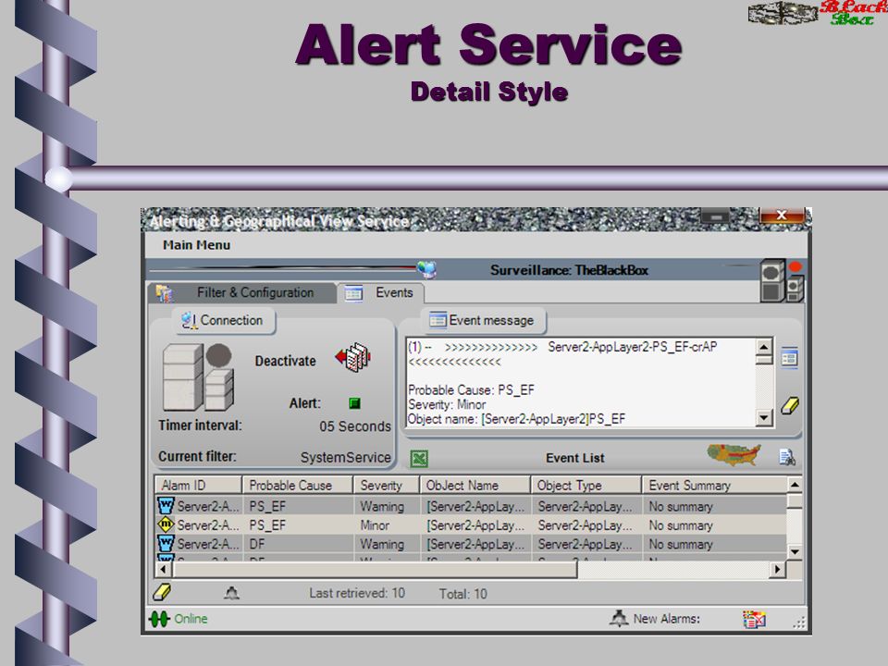Screen dimensions: 888x666
Task: Click the event list report search icon
Action: point(787,457)
